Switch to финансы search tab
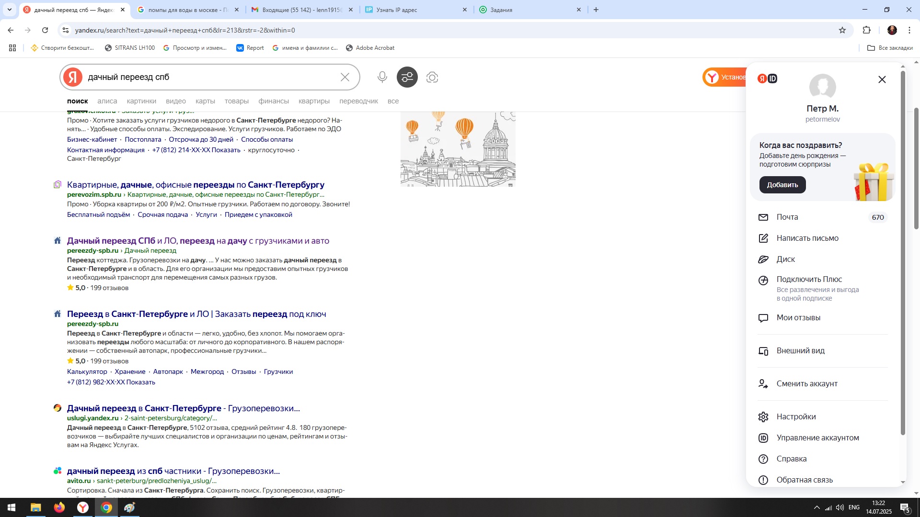The width and height of the screenshot is (920, 517). tap(274, 101)
